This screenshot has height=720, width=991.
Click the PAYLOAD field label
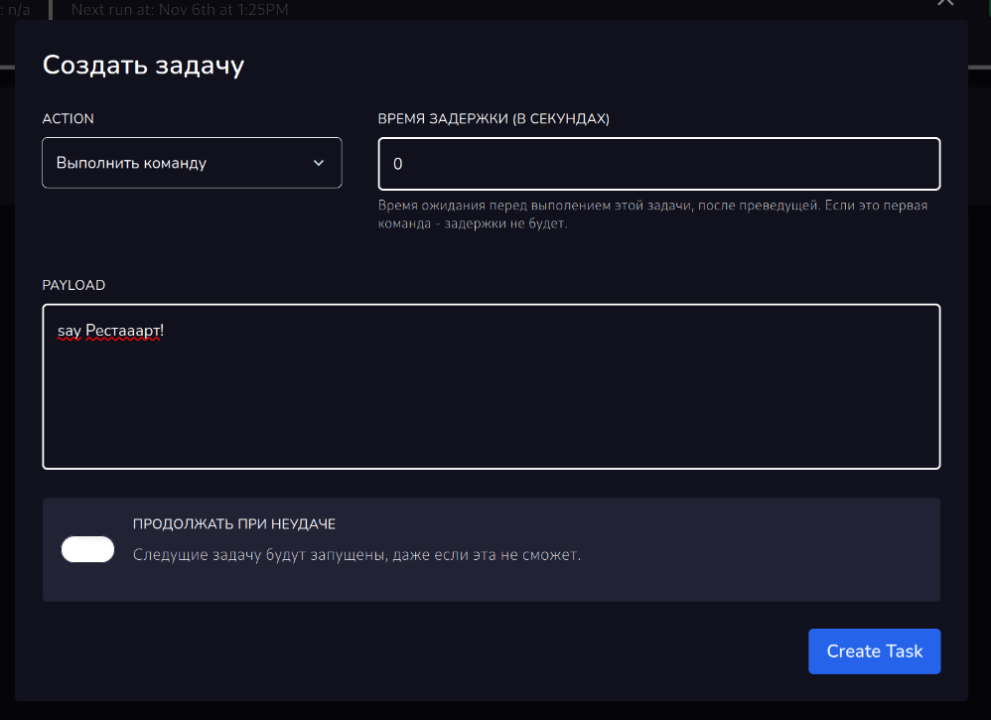tap(73, 285)
